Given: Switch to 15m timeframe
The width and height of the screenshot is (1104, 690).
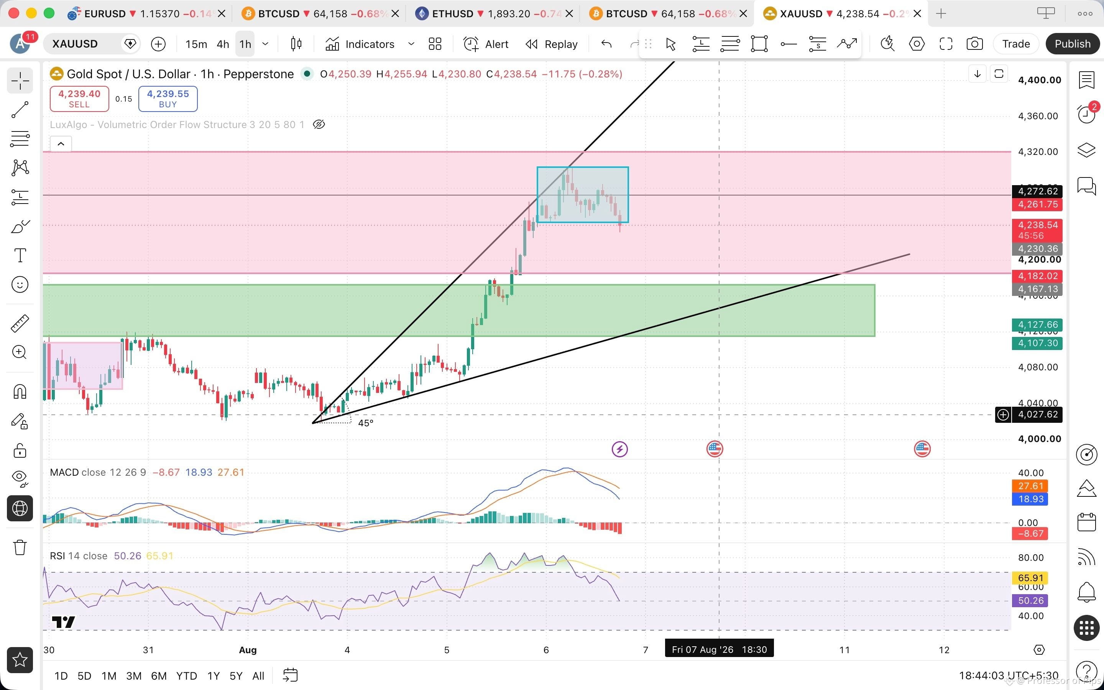Looking at the screenshot, I should 196,44.
